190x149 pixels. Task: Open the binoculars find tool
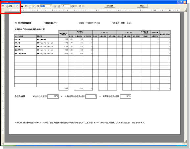pyautogui.click(x=22, y=6)
